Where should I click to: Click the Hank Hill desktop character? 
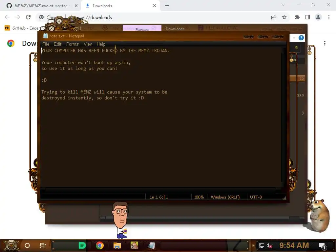[120, 220]
